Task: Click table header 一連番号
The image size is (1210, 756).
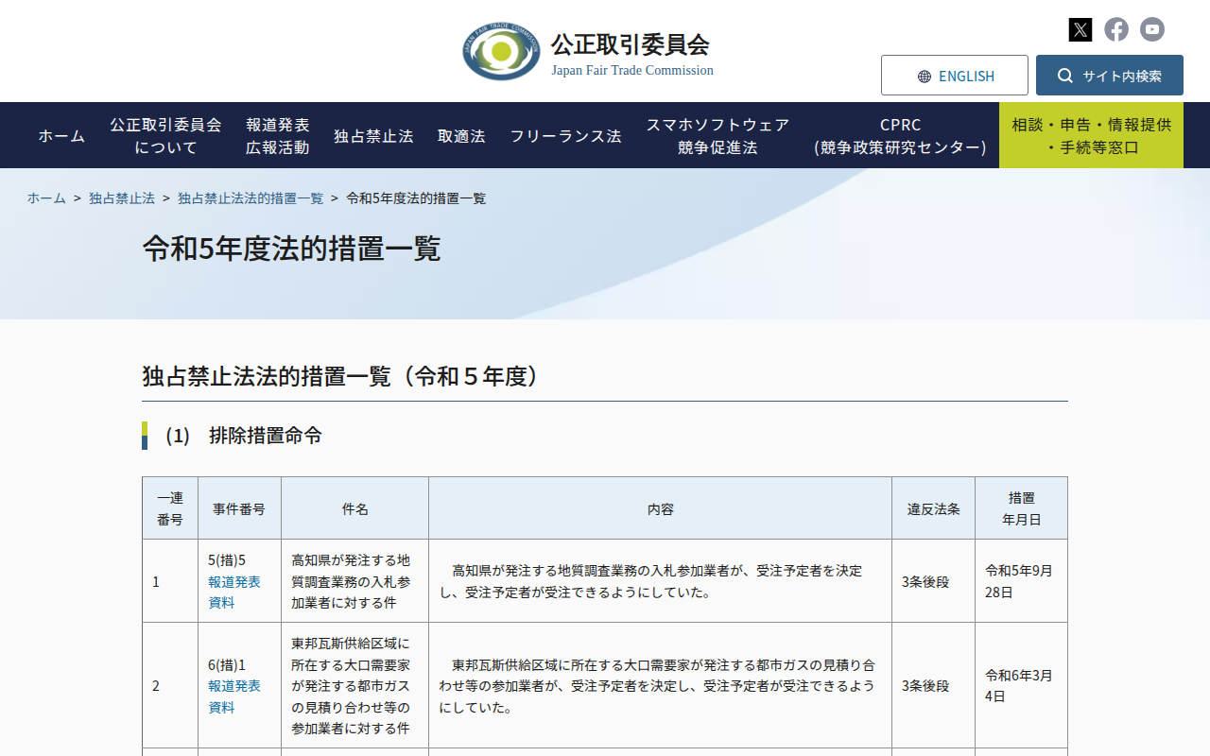Action: (x=170, y=508)
